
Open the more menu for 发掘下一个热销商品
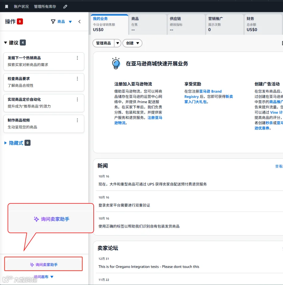(77, 58)
